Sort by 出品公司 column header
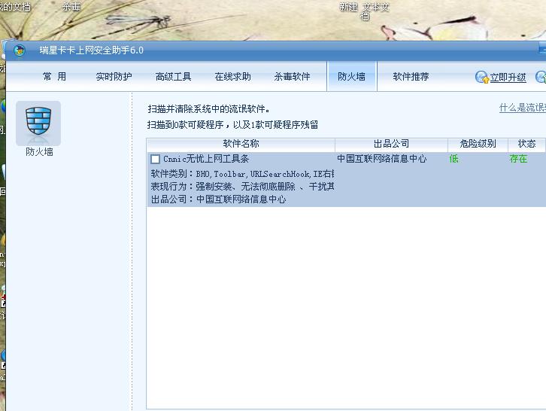546x411 pixels. coord(391,144)
